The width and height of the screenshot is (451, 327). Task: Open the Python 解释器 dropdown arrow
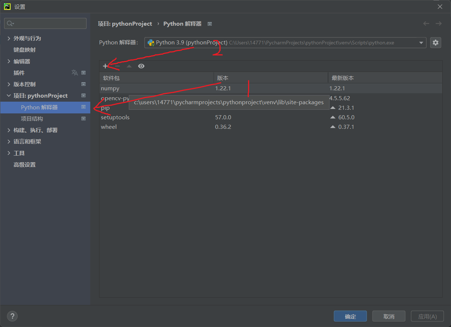[x=421, y=43]
